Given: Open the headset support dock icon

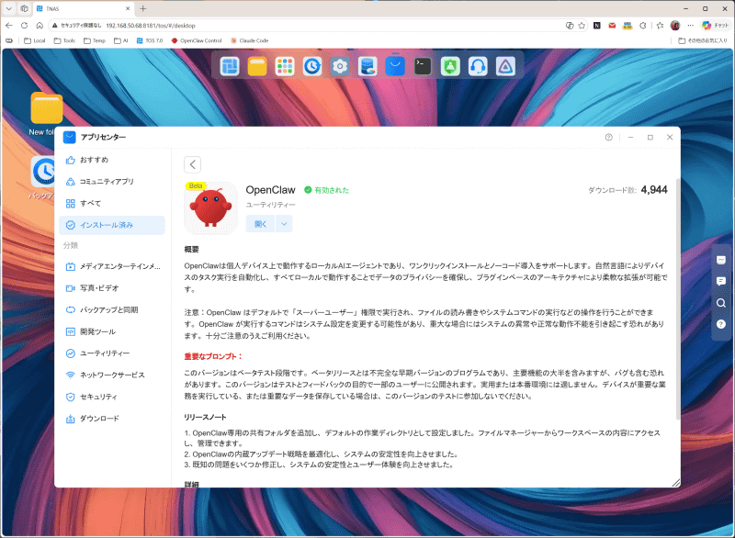Looking at the screenshot, I should (x=478, y=66).
